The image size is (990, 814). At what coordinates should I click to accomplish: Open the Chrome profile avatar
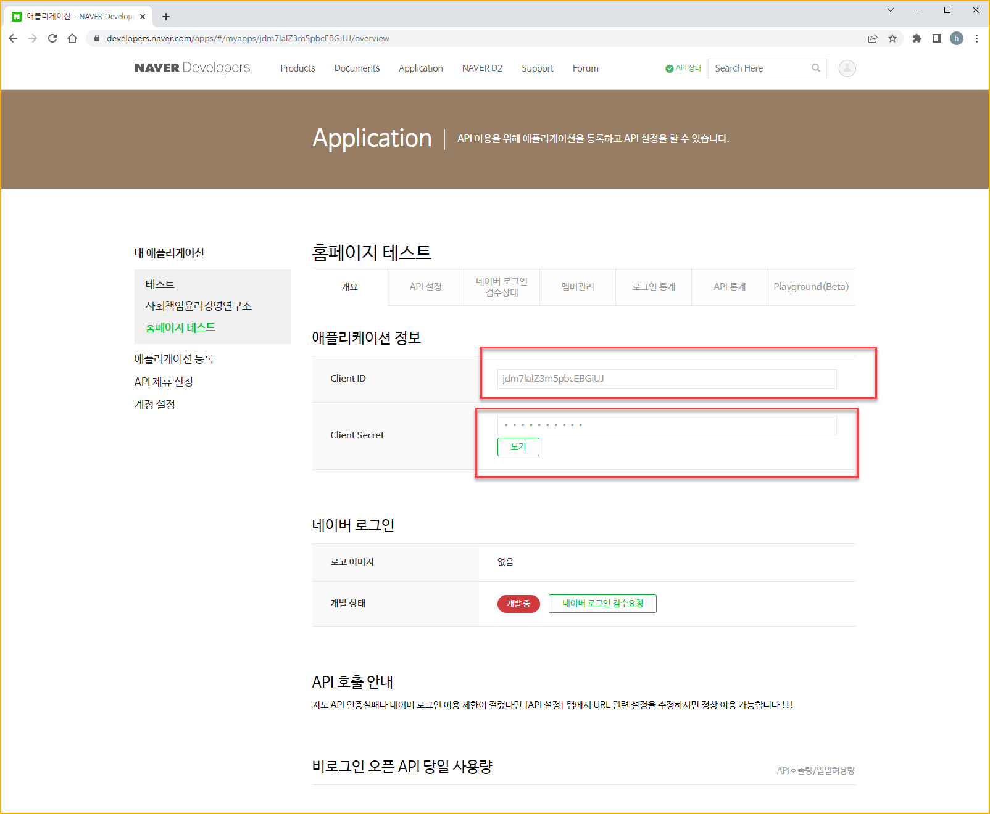pyautogui.click(x=957, y=38)
